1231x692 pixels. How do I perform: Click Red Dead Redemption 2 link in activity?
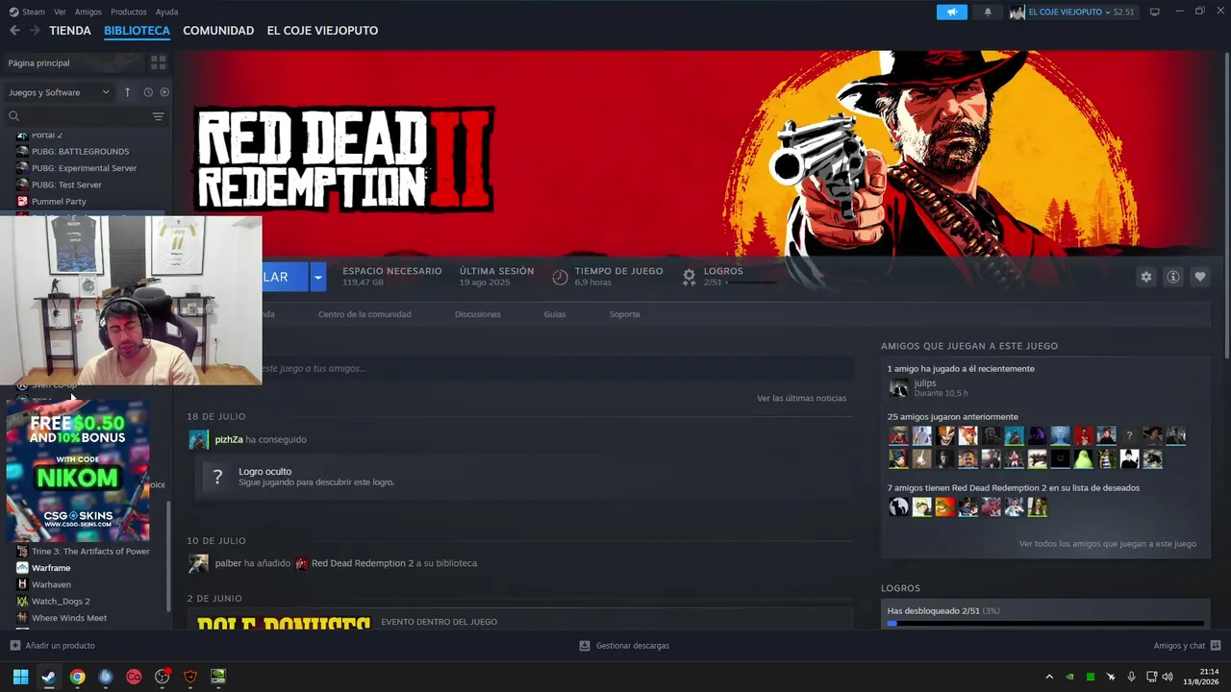pyautogui.click(x=363, y=563)
